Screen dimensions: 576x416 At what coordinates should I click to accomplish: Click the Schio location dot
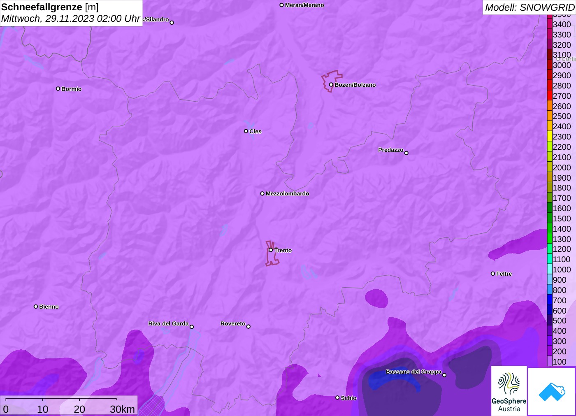pos(337,397)
